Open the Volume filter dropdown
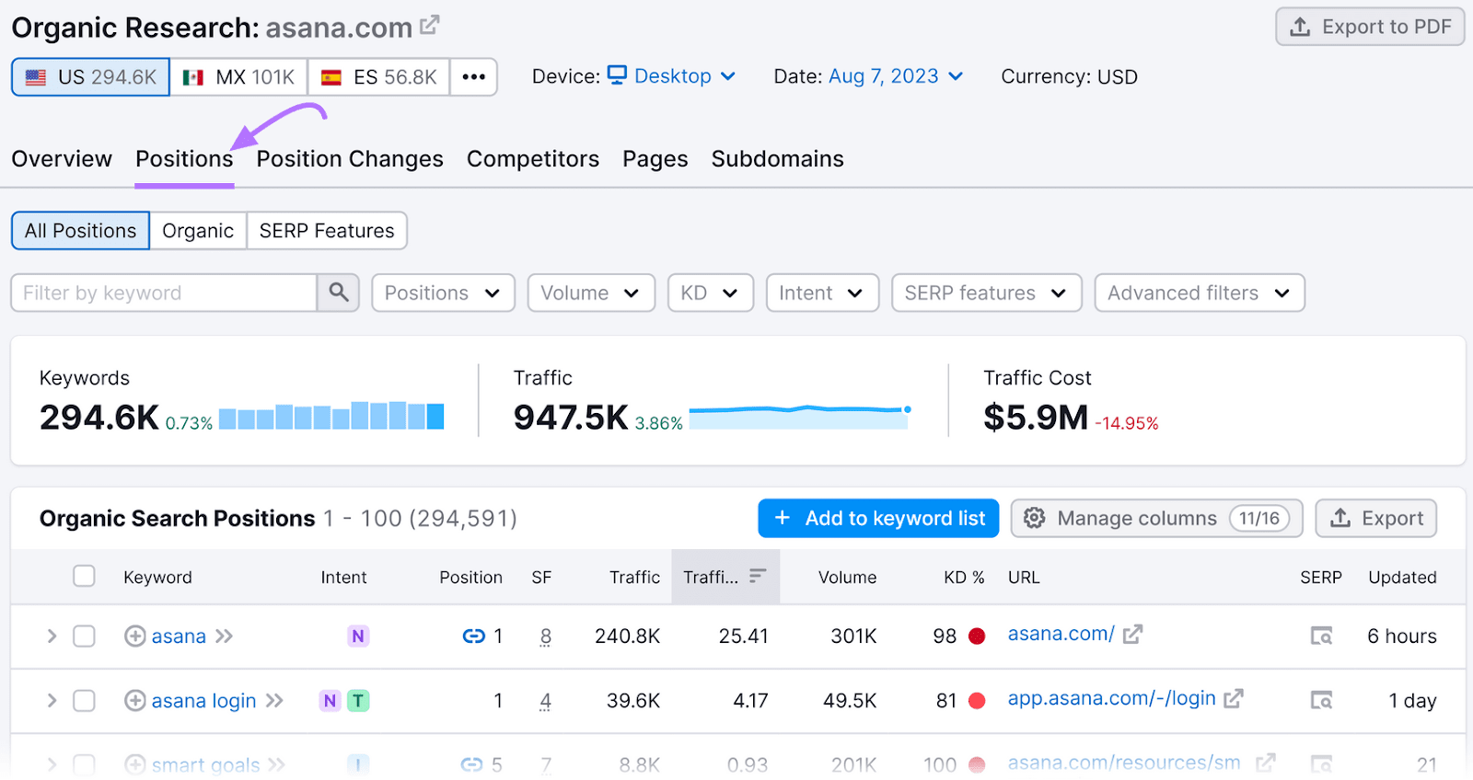The height and width of the screenshot is (780, 1473). [591, 292]
